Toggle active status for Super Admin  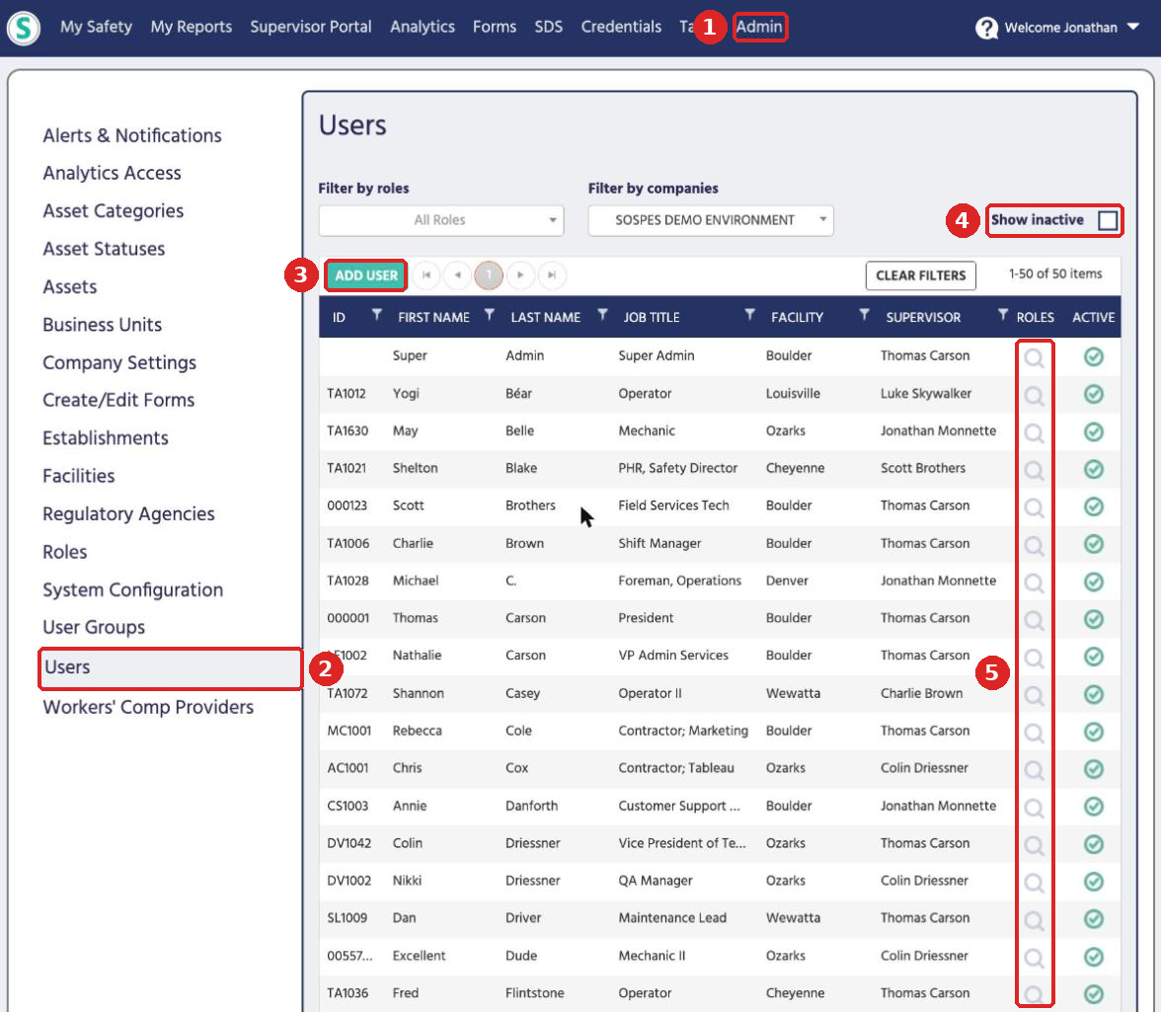[1094, 356]
